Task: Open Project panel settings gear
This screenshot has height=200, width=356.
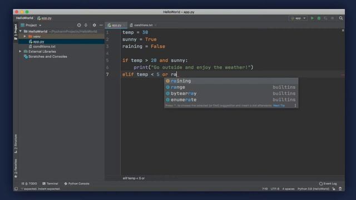Action: (94, 25)
